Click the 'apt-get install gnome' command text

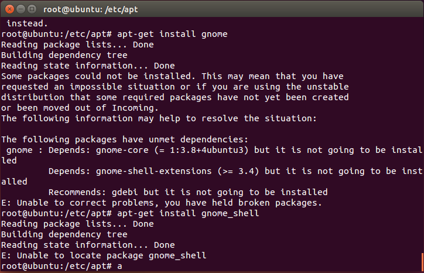[172, 34]
